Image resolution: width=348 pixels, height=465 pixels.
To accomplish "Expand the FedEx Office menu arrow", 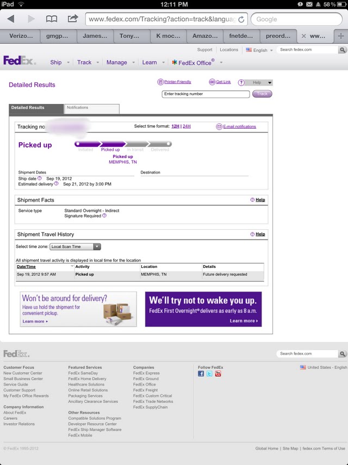I will click(221, 63).
